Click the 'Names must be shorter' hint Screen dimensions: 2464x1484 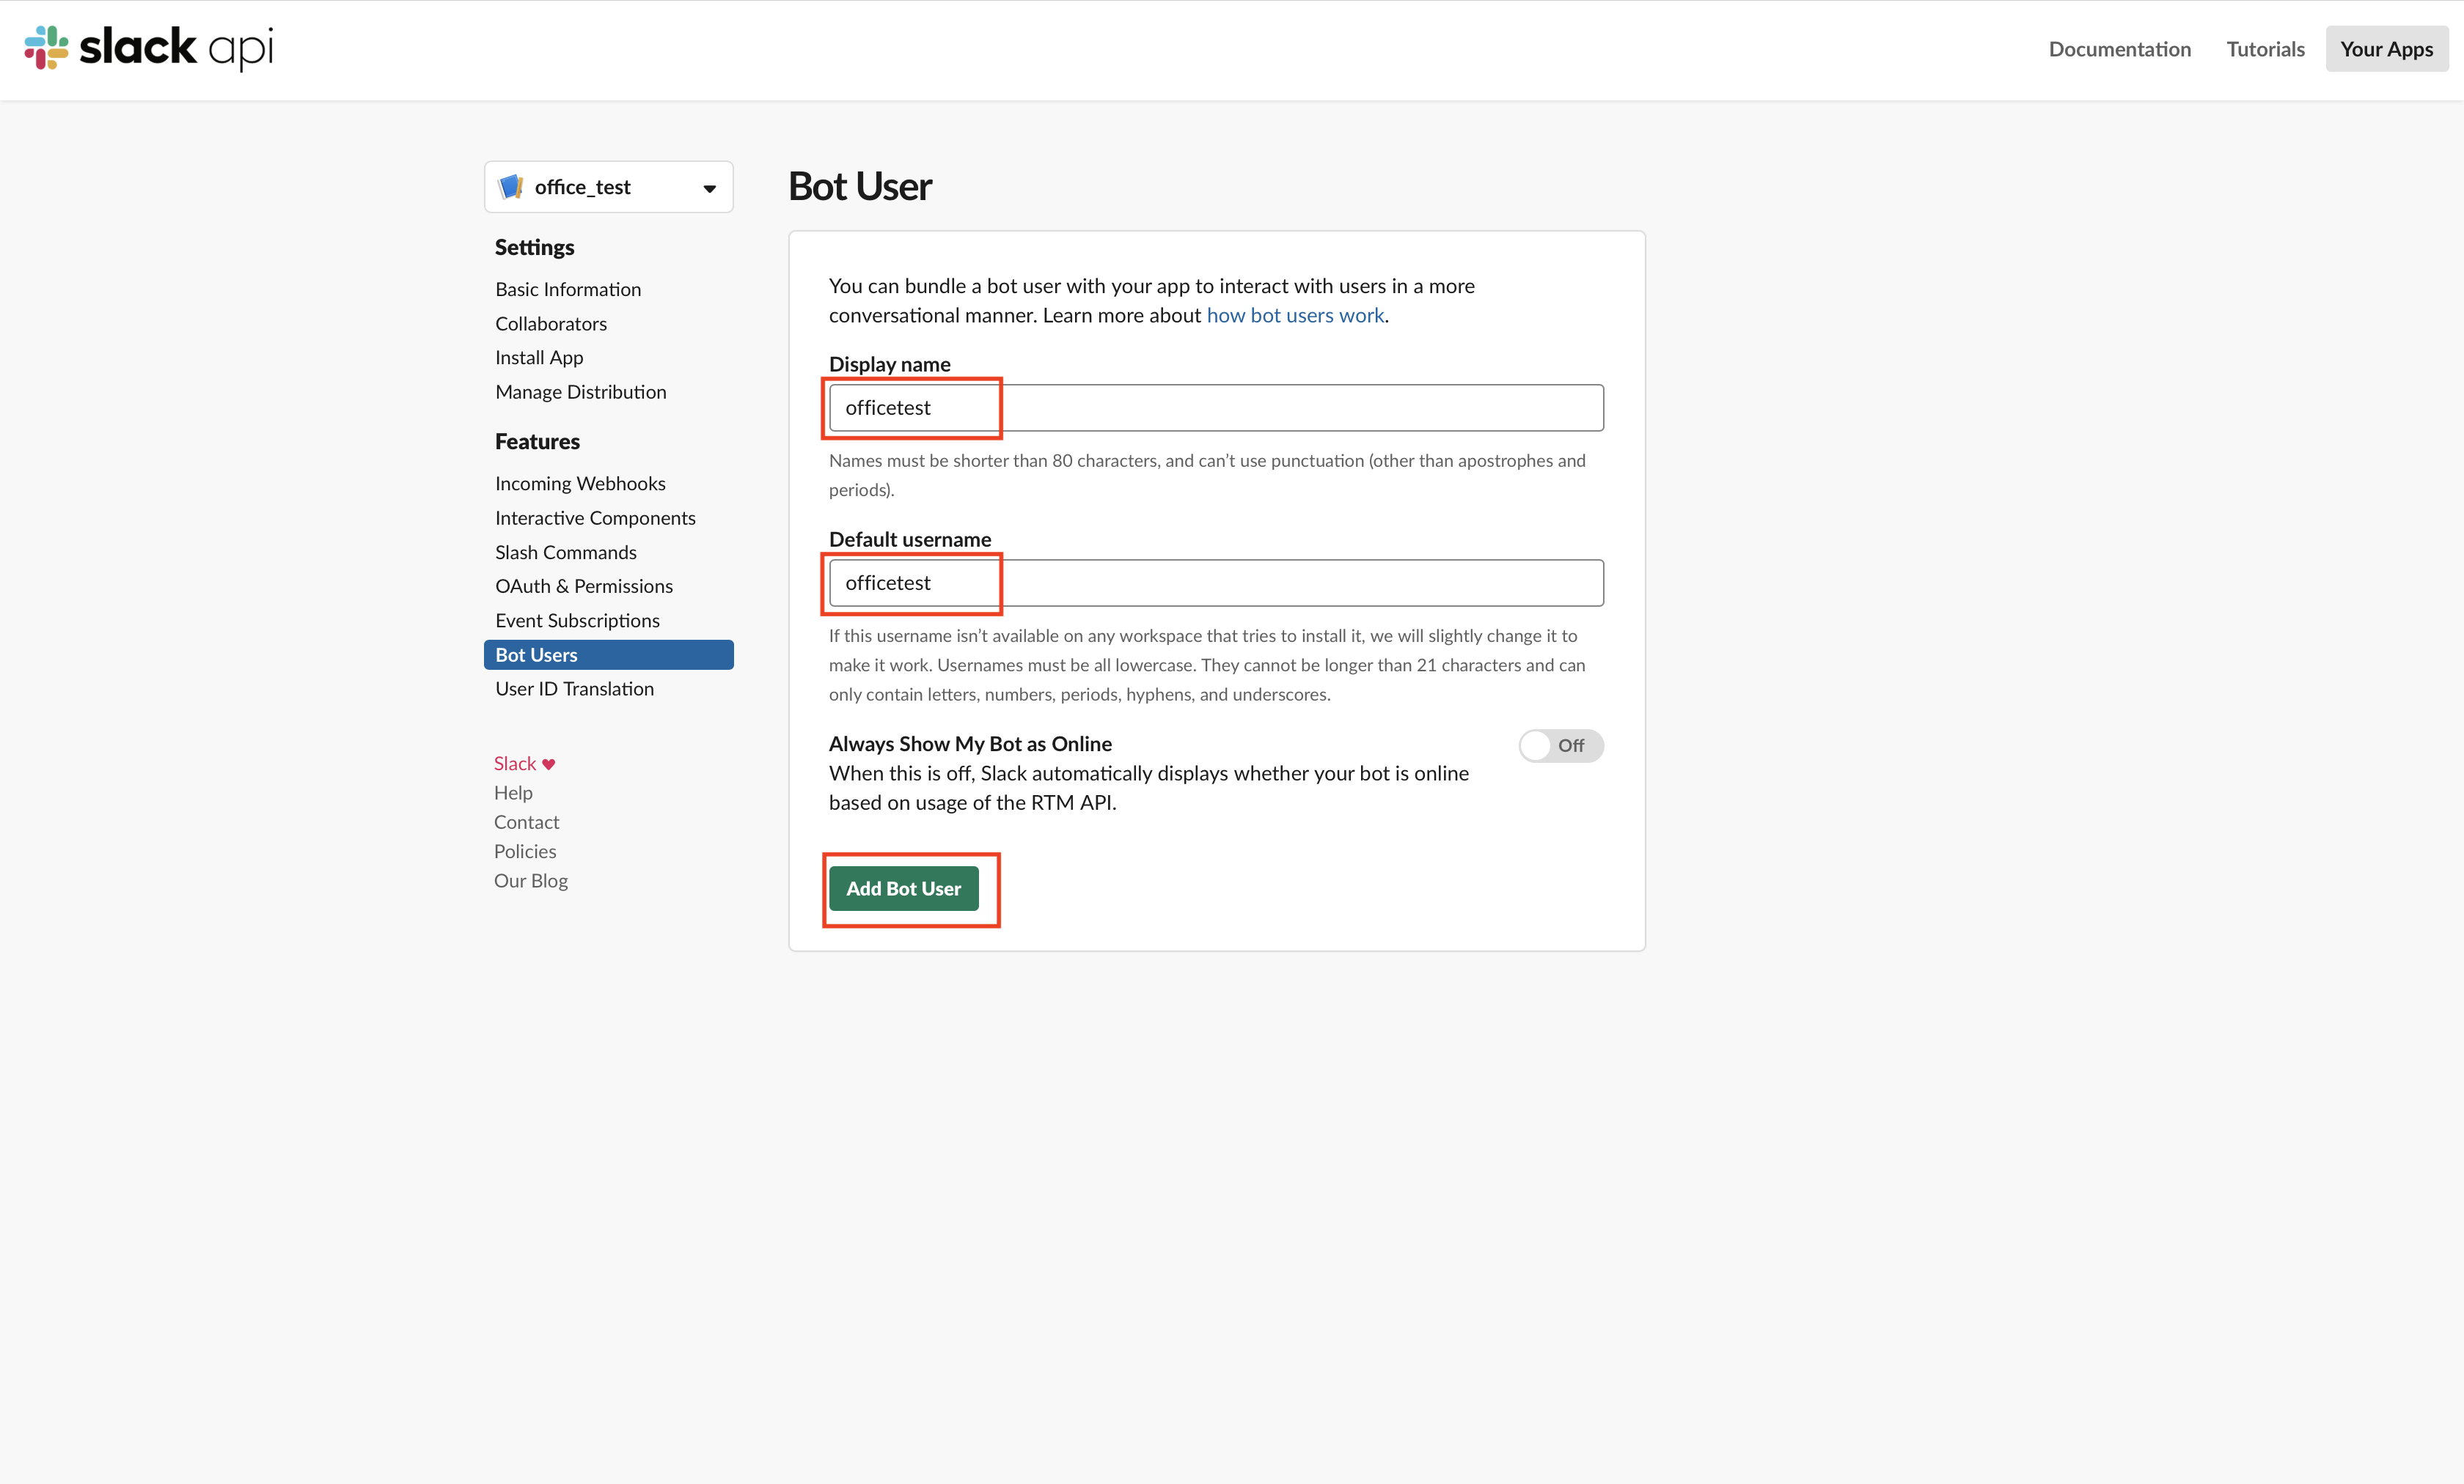(1207, 475)
